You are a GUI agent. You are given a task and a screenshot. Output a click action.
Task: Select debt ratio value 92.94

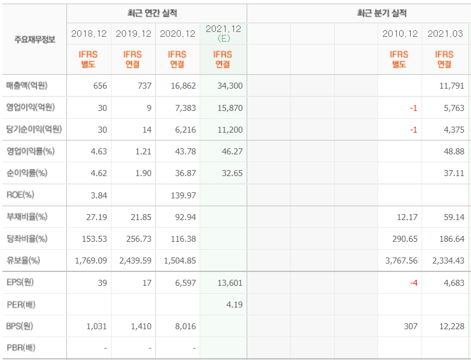(x=185, y=217)
